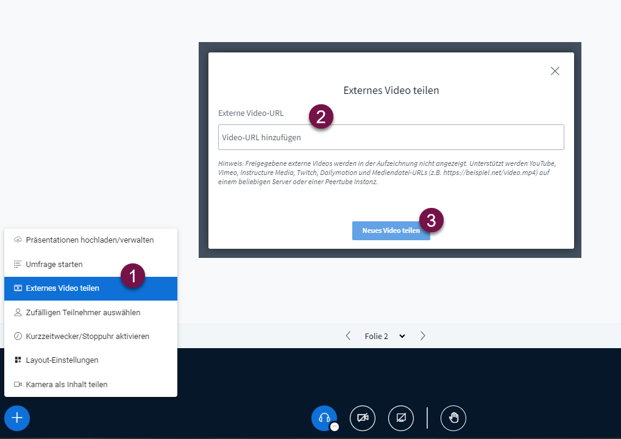Viewport: 621px width, 439px height.
Task: Toggle the headphone audio button
Action: (x=324, y=418)
